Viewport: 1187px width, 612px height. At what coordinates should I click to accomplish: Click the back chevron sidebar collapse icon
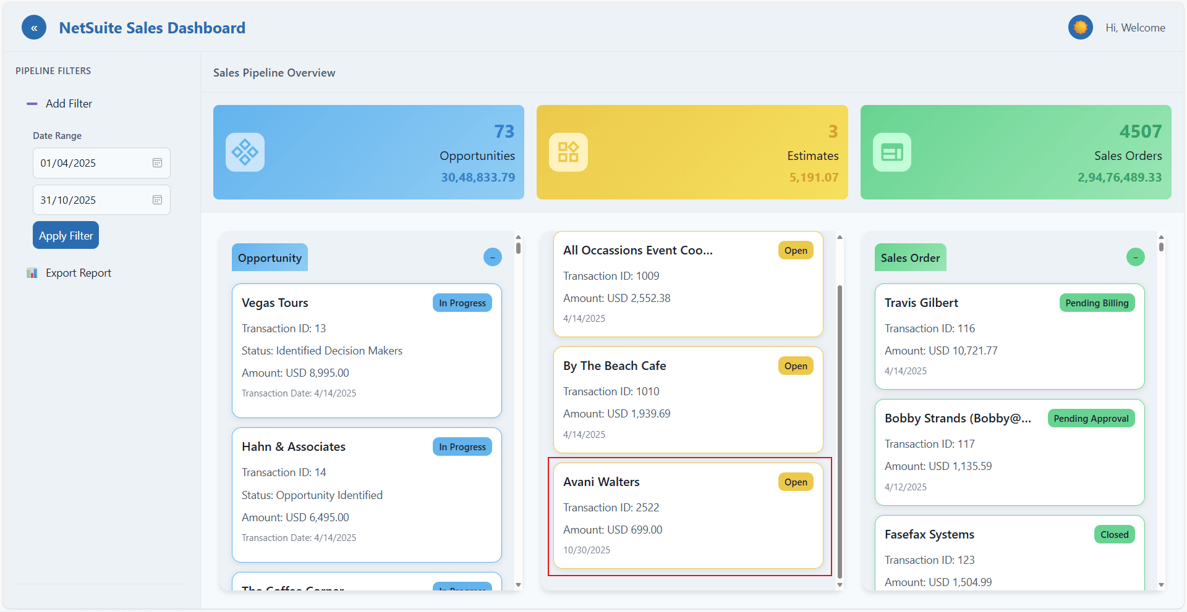pyautogui.click(x=34, y=28)
